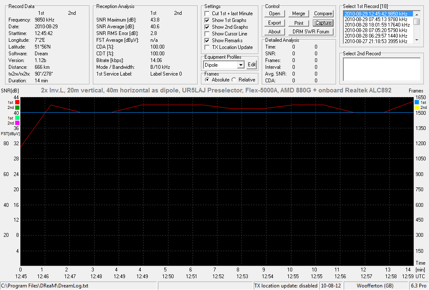Select record 2010-08-27 21:18:53 3995 kHz
This screenshot has width=429, height=290.
tap(376, 41)
